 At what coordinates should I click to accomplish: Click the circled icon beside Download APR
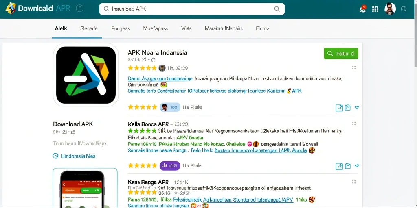point(79,9)
